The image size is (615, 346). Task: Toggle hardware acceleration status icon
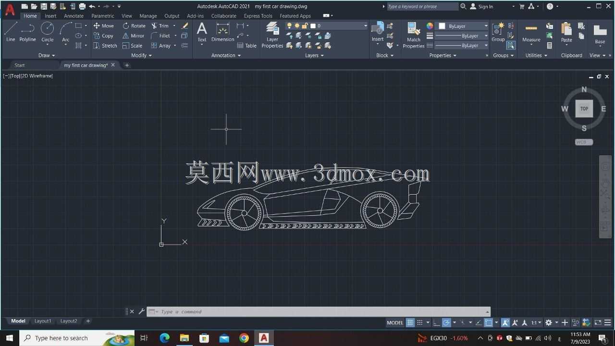(x=586, y=322)
